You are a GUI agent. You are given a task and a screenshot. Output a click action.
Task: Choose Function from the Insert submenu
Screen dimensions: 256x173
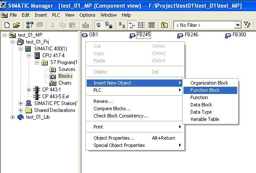click(x=210, y=97)
